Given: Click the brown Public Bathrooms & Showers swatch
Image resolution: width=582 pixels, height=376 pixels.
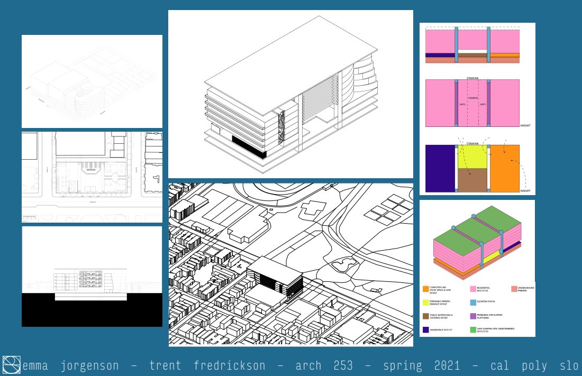Looking at the screenshot, I should click(x=426, y=316).
